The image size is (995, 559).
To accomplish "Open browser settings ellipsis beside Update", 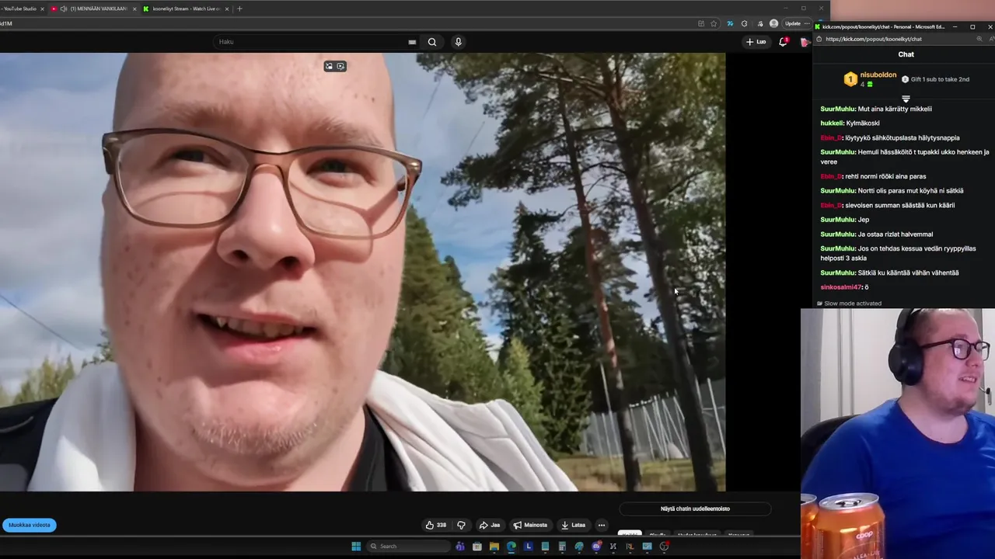I will tap(807, 23).
